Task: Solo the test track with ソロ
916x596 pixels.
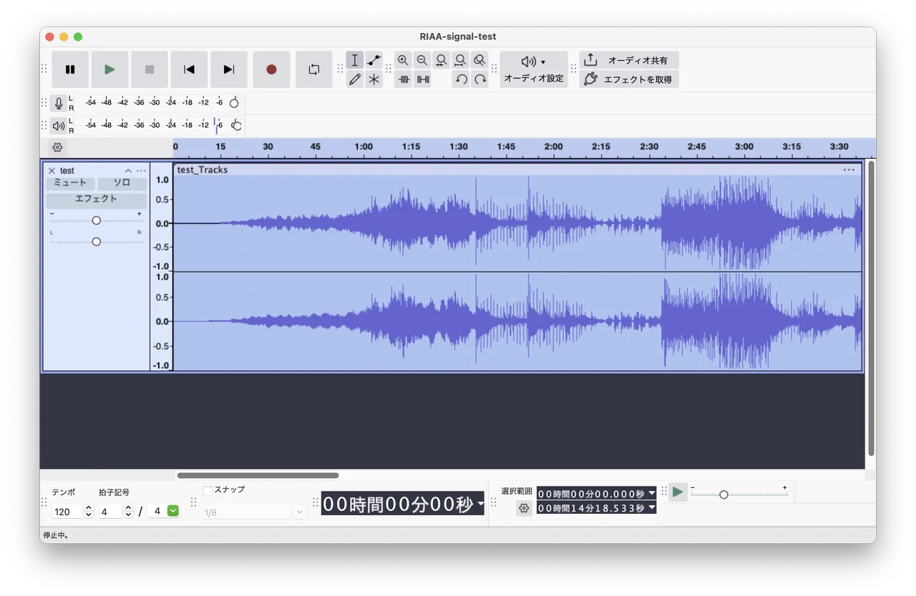Action: [122, 183]
